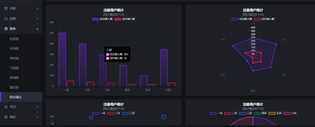Viewport: 315px width, 127px height.
Task: Click the 一月 purple registration bar
Action: click(62, 60)
